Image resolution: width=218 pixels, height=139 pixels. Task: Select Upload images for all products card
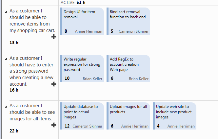[128, 116]
